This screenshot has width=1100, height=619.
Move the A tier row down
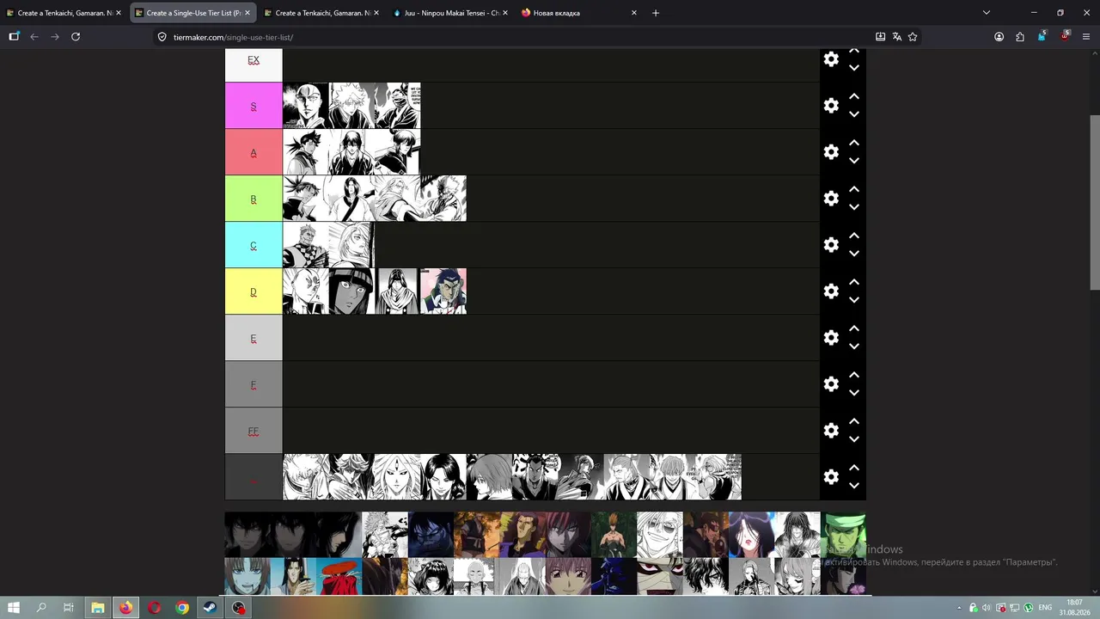[x=854, y=161]
